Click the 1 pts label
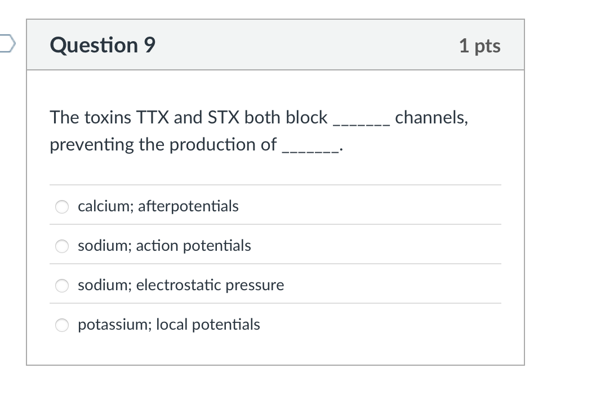The width and height of the screenshot is (605, 399). [x=480, y=46]
